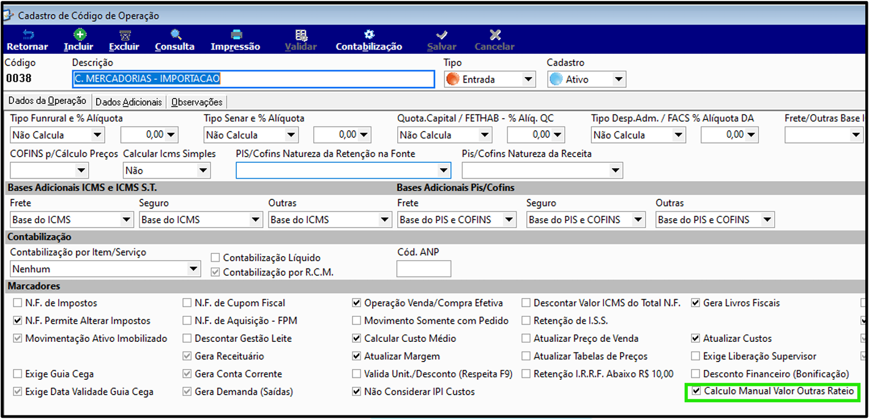Enable N.F. de Impostos checkbox
Image resolution: width=869 pixels, height=419 pixels.
[x=17, y=303]
